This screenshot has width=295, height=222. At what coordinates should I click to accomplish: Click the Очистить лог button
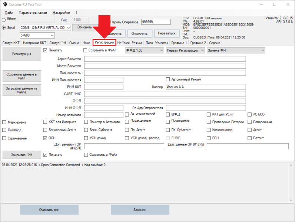point(49,210)
